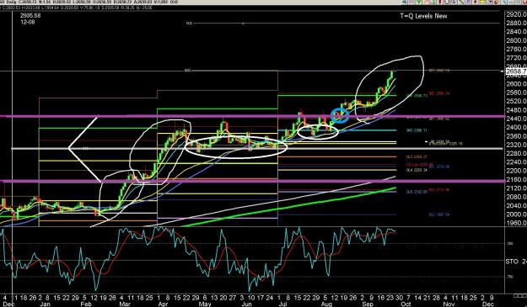Click the Apr month label on time axis
Screen dimensions: 527x307
(163, 304)
